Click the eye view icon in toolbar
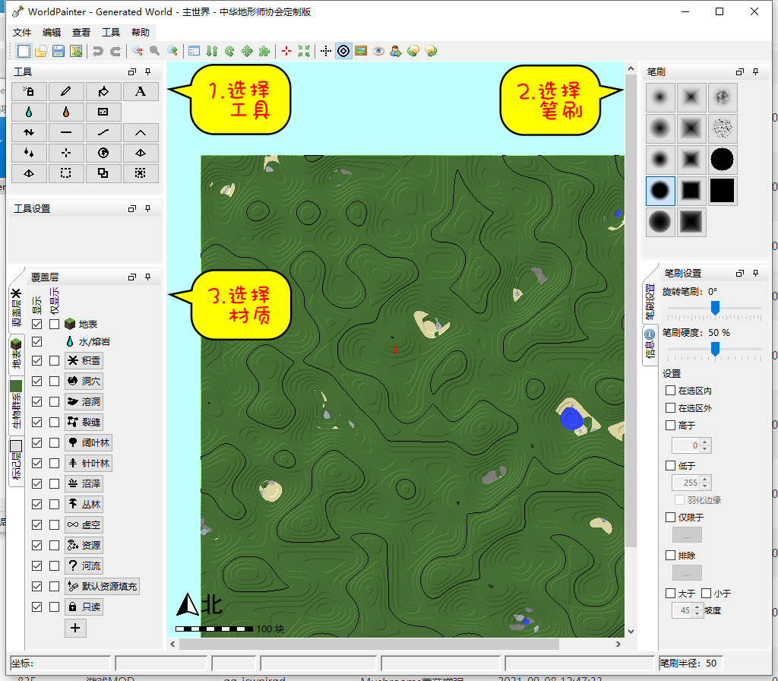Image resolution: width=778 pixels, height=681 pixels. pos(378,51)
